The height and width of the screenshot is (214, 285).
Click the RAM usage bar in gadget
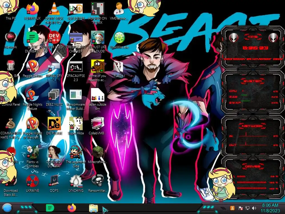244,95
